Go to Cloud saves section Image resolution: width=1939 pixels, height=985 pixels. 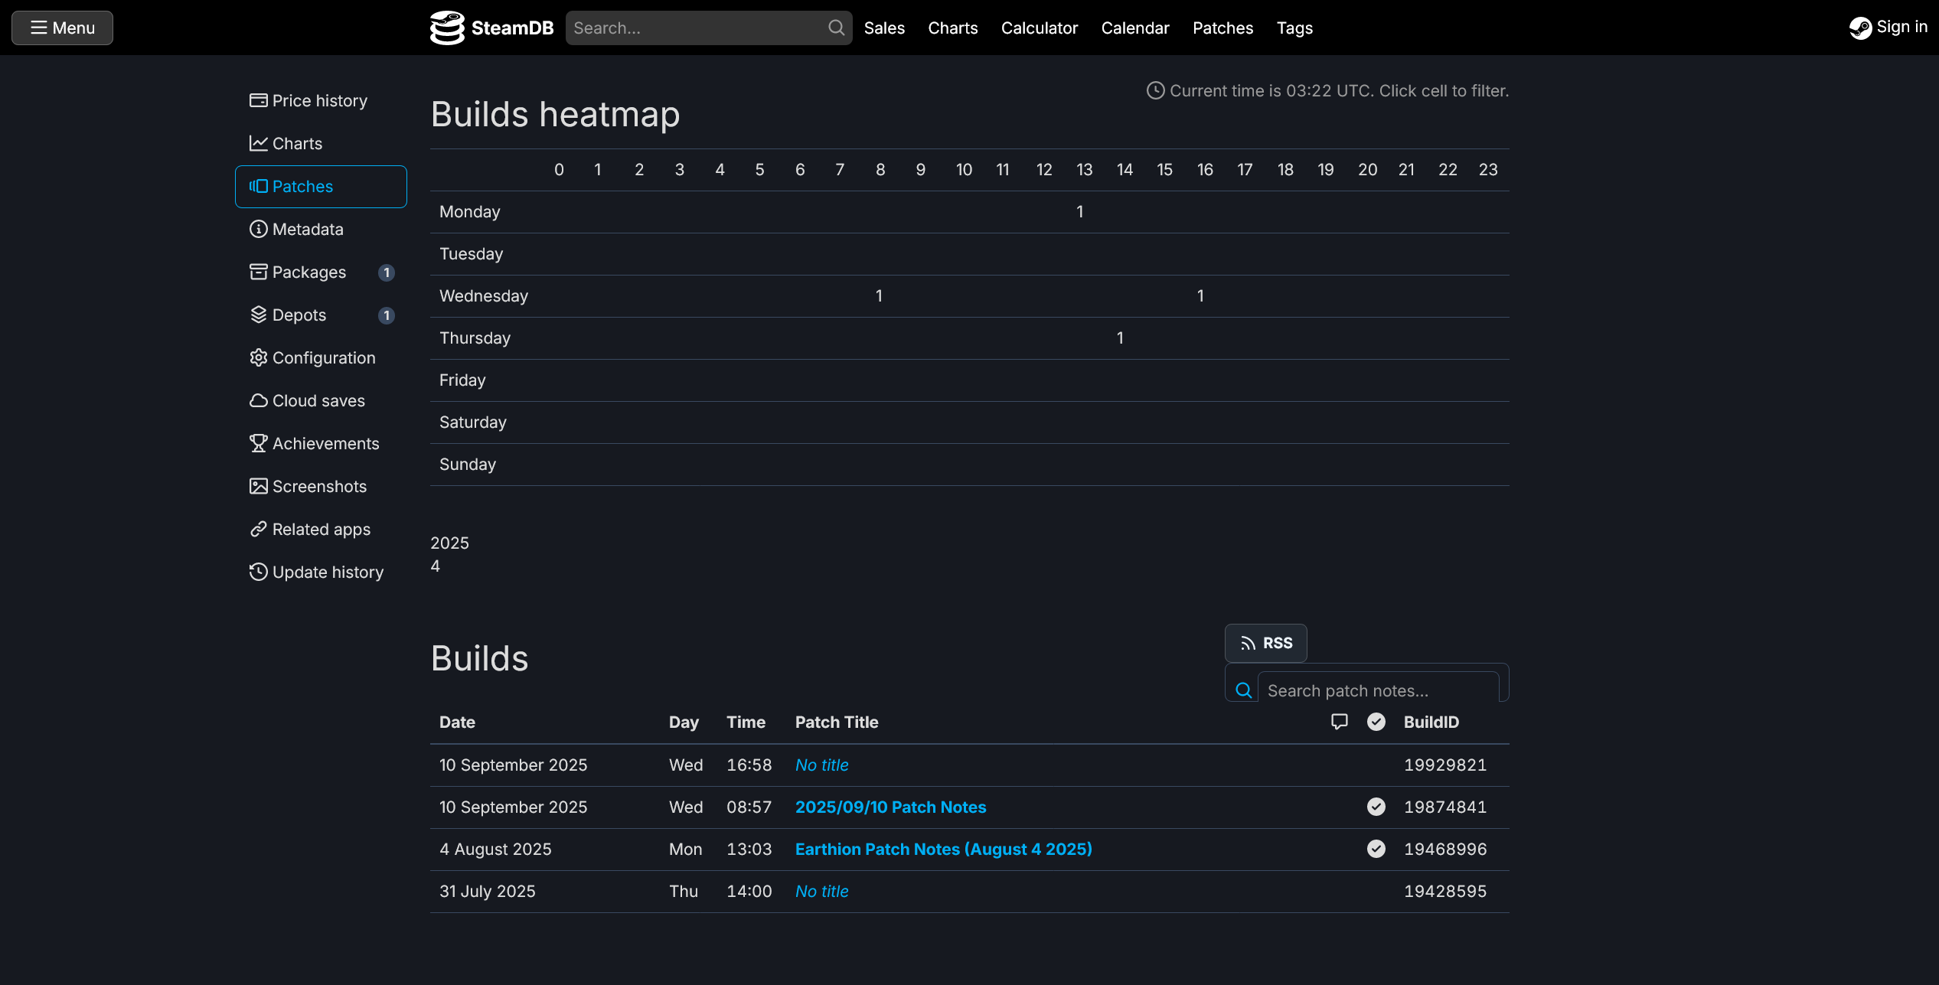[x=318, y=401]
